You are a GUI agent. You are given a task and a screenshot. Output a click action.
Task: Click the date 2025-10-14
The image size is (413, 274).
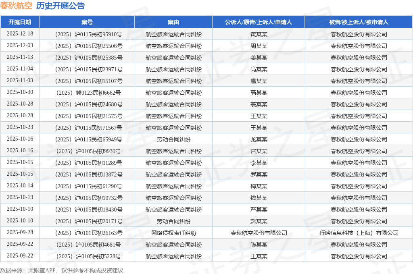(x=20, y=186)
